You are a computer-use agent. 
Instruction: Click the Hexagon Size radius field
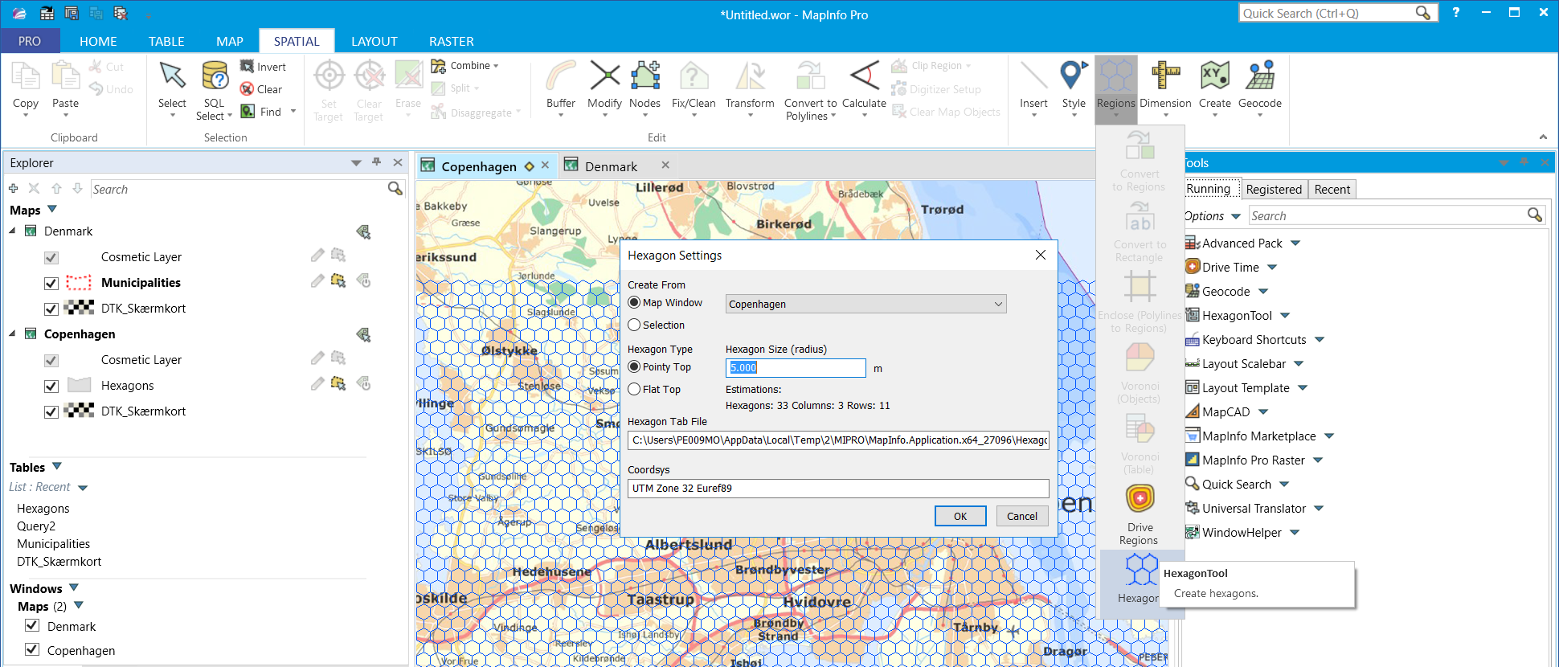coord(796,367)
